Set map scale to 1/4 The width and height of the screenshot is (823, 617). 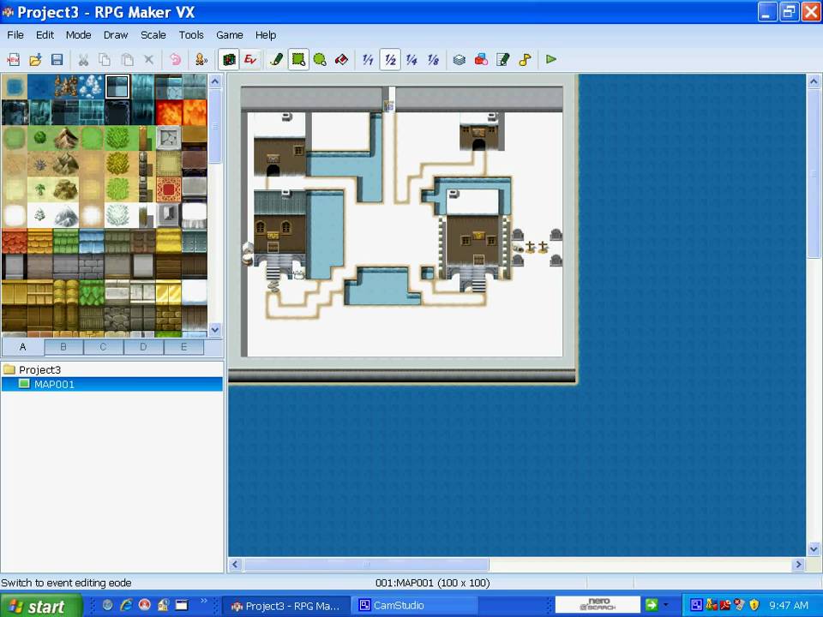click(x=411, y=59)
